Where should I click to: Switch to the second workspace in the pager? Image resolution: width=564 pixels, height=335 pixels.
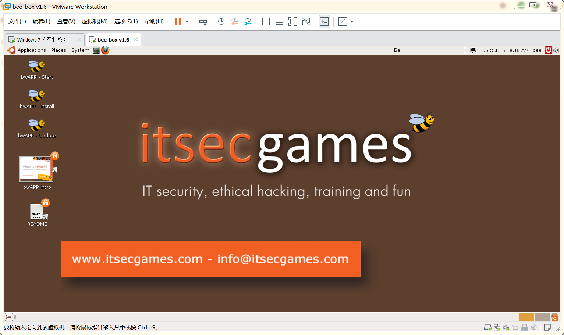(542, 317)
